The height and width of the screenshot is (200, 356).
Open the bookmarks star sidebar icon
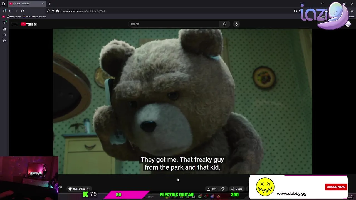pyautogui.click(x=4, y=41)
